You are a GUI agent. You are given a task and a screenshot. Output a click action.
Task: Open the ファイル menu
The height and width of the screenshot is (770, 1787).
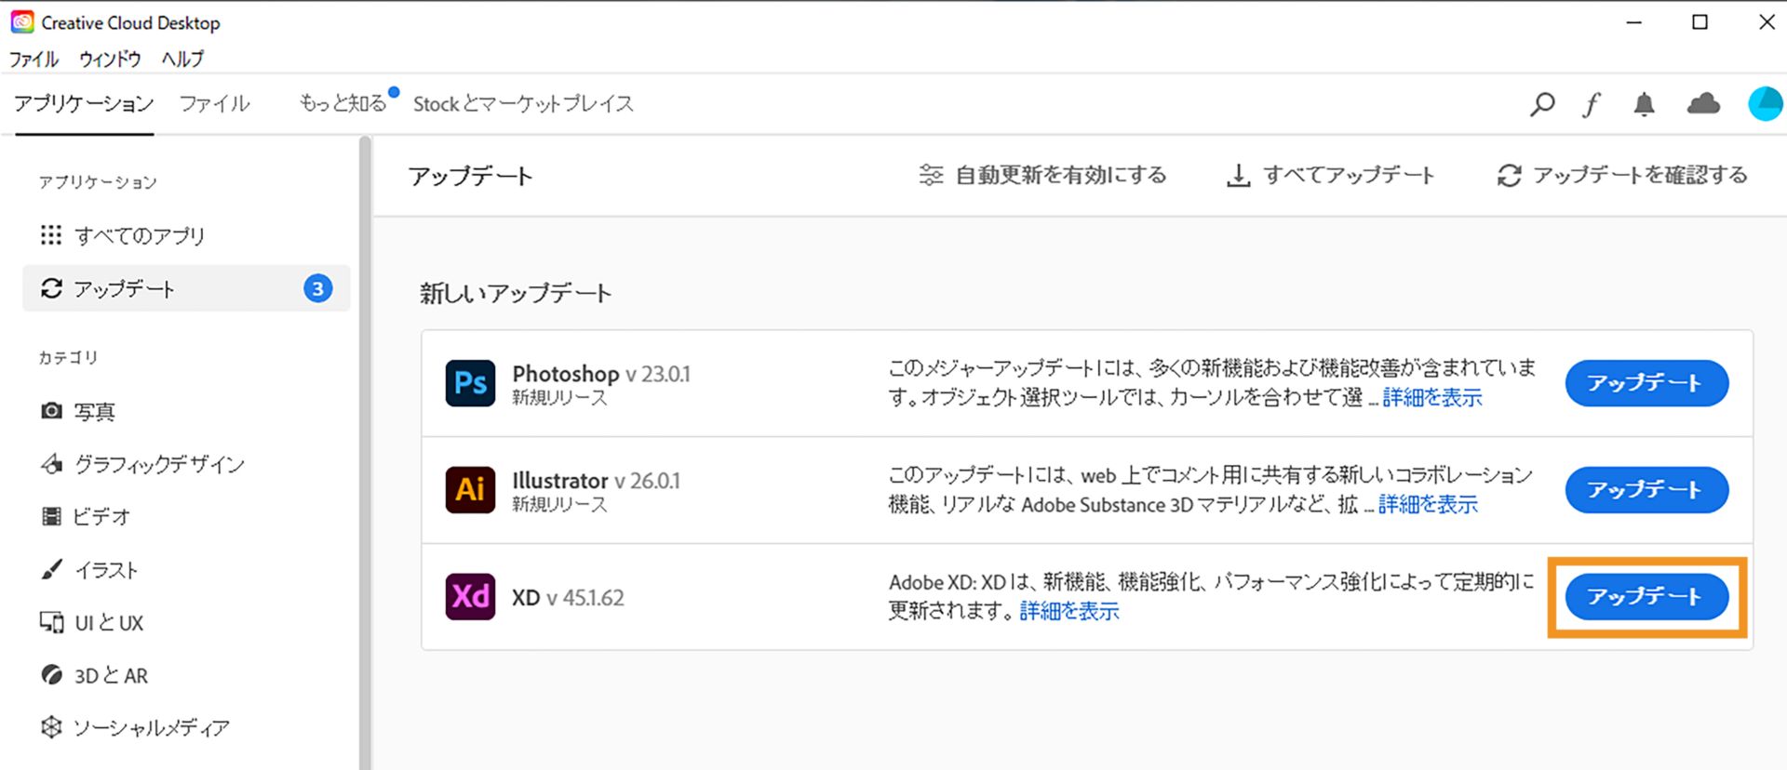click(34, 59)
